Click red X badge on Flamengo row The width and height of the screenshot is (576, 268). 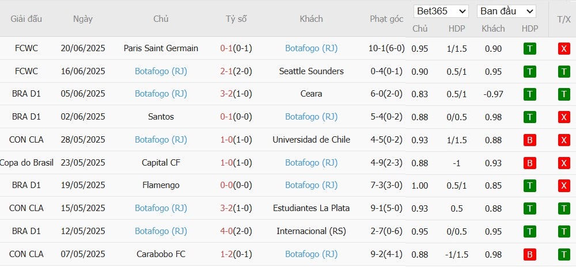click(563, 186)
